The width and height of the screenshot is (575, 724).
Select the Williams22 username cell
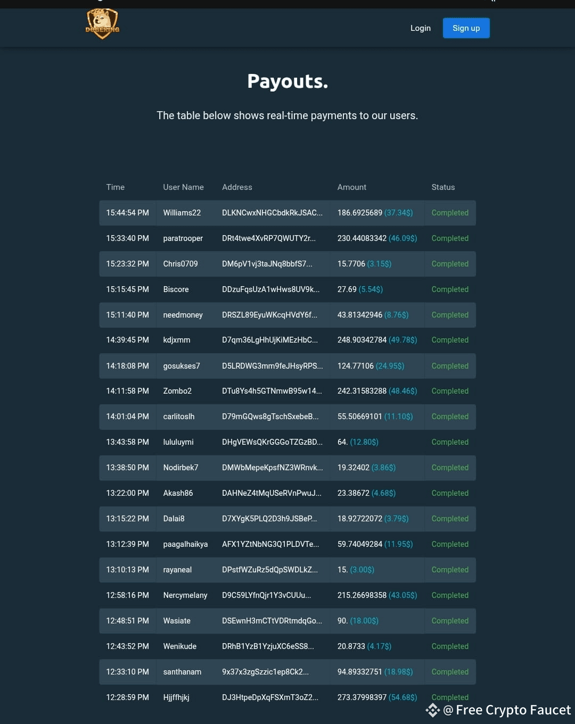click(x=182, y=213)
